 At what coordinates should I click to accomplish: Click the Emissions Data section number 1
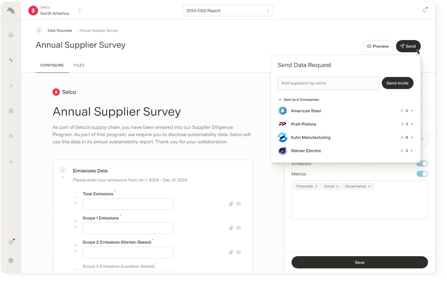(63, 171)
